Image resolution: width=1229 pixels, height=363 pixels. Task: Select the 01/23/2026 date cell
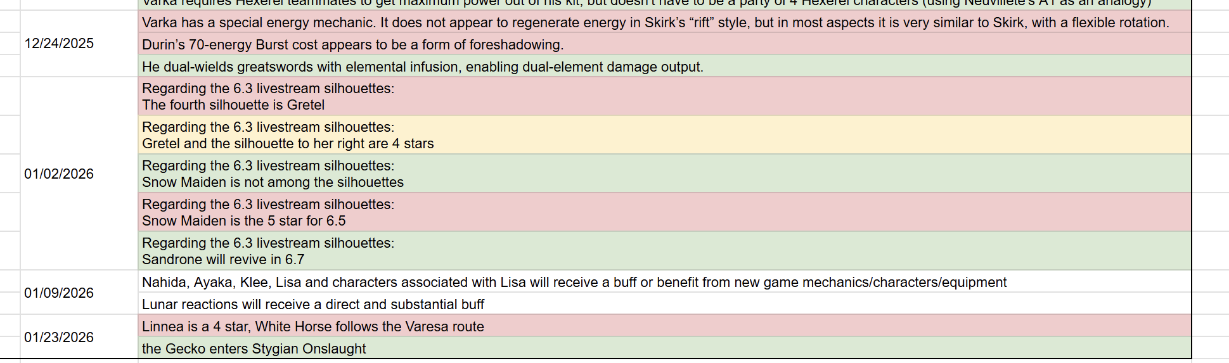(x=79, y=337)
